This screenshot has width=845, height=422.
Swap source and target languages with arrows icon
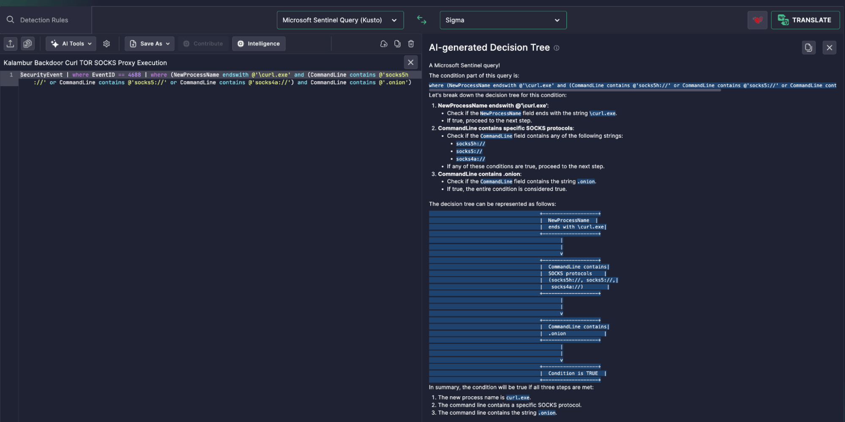(x=421, y=20)
